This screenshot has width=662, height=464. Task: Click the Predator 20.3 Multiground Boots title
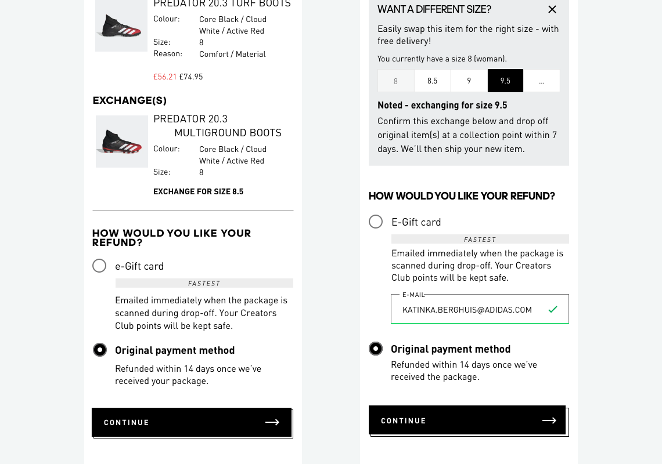click(x=217, y=126)
